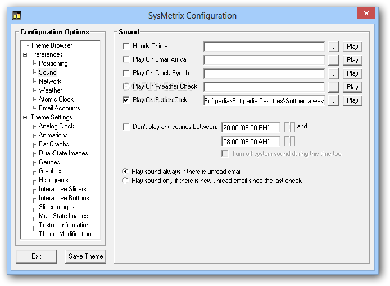Image resolution: width=390 pixels, height=286 pixels.
Task: Open Theme Browser in the tree
Action: 51,45
